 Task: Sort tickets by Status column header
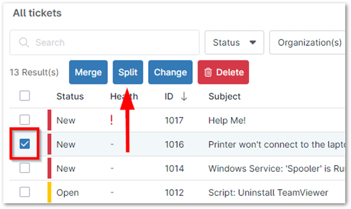(x=70, y=96)
